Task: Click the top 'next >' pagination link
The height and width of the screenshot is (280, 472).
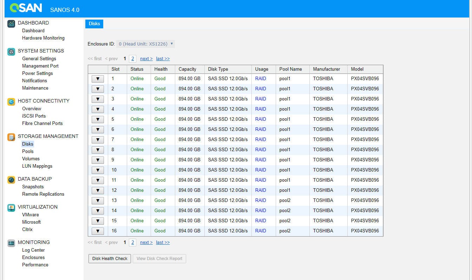Action: pyautogui.click(x=146, y=58)
